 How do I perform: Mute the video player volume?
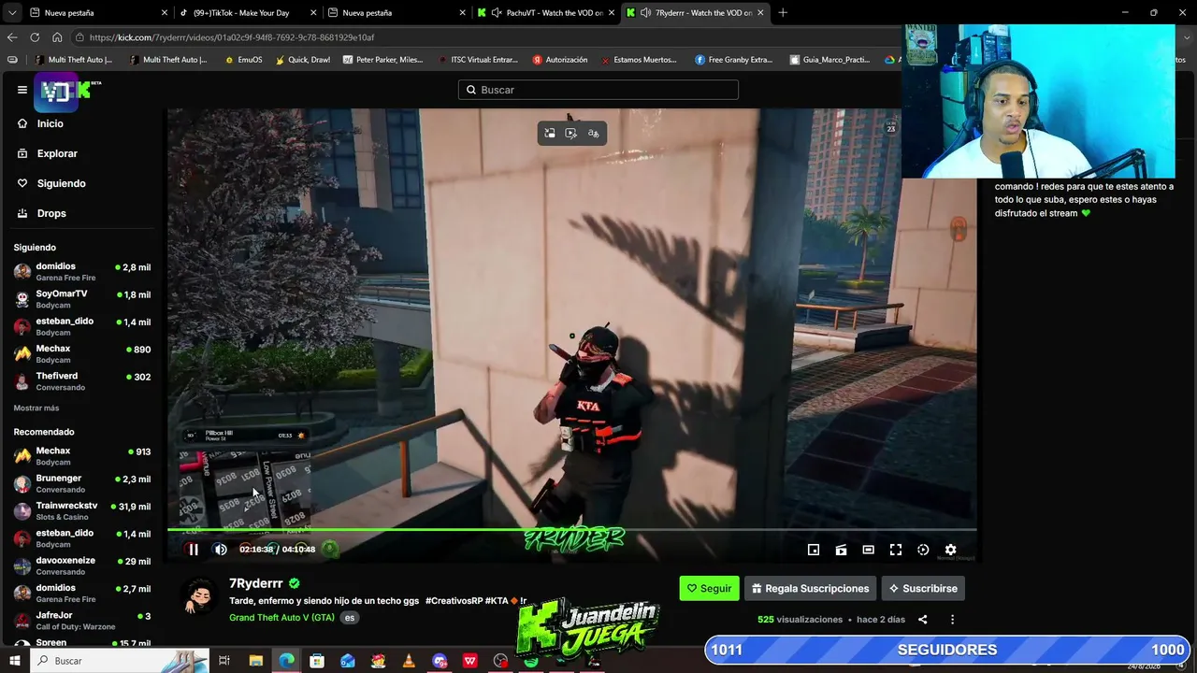(221, 550)
